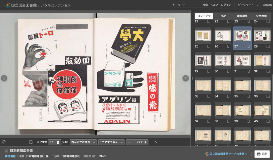273x160 pixels.
Task: Toggle bookmark for thumbnail 32
Action: (268, 71)
